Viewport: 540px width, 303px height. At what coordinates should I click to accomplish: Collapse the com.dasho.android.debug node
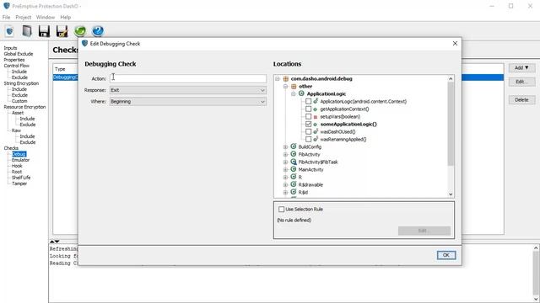278,78
